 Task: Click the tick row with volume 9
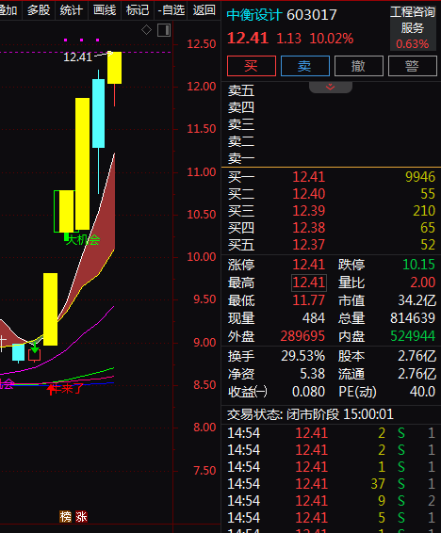coord(331,501)
